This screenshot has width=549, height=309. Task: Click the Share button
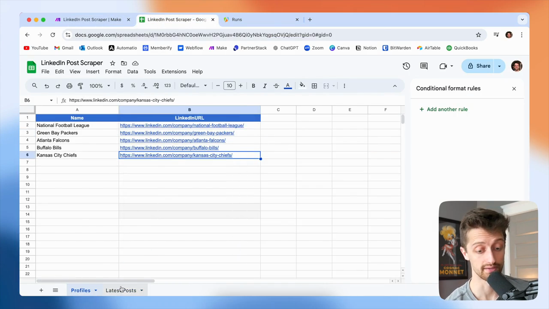coord(479,66)
